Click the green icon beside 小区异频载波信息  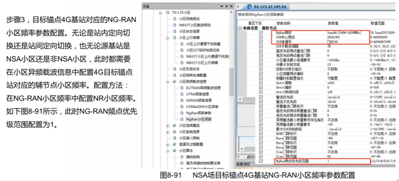pyautogui.click(x=174, y=82)
